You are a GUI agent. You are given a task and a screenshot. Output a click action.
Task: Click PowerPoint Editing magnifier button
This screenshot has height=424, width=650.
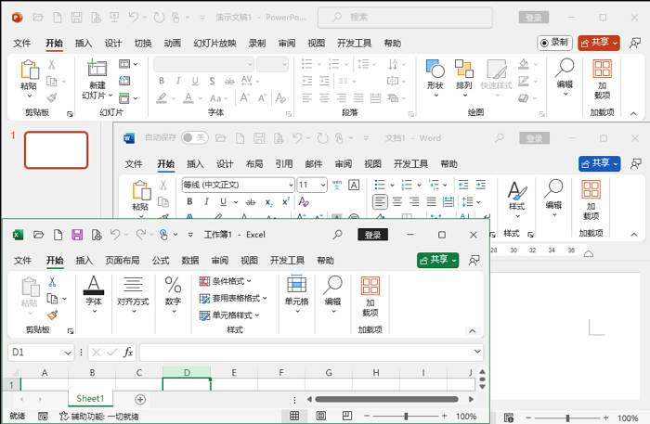565,77
